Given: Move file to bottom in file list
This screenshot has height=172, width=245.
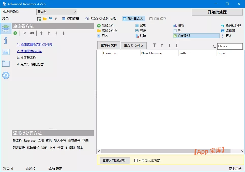Looking at the screenshot, I should click(x=177, y=46).
